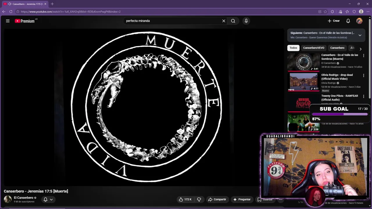The width and height of the screenshot is (372, 209).
Task: Click the browser address bar URL
Action: click(71, 12)
